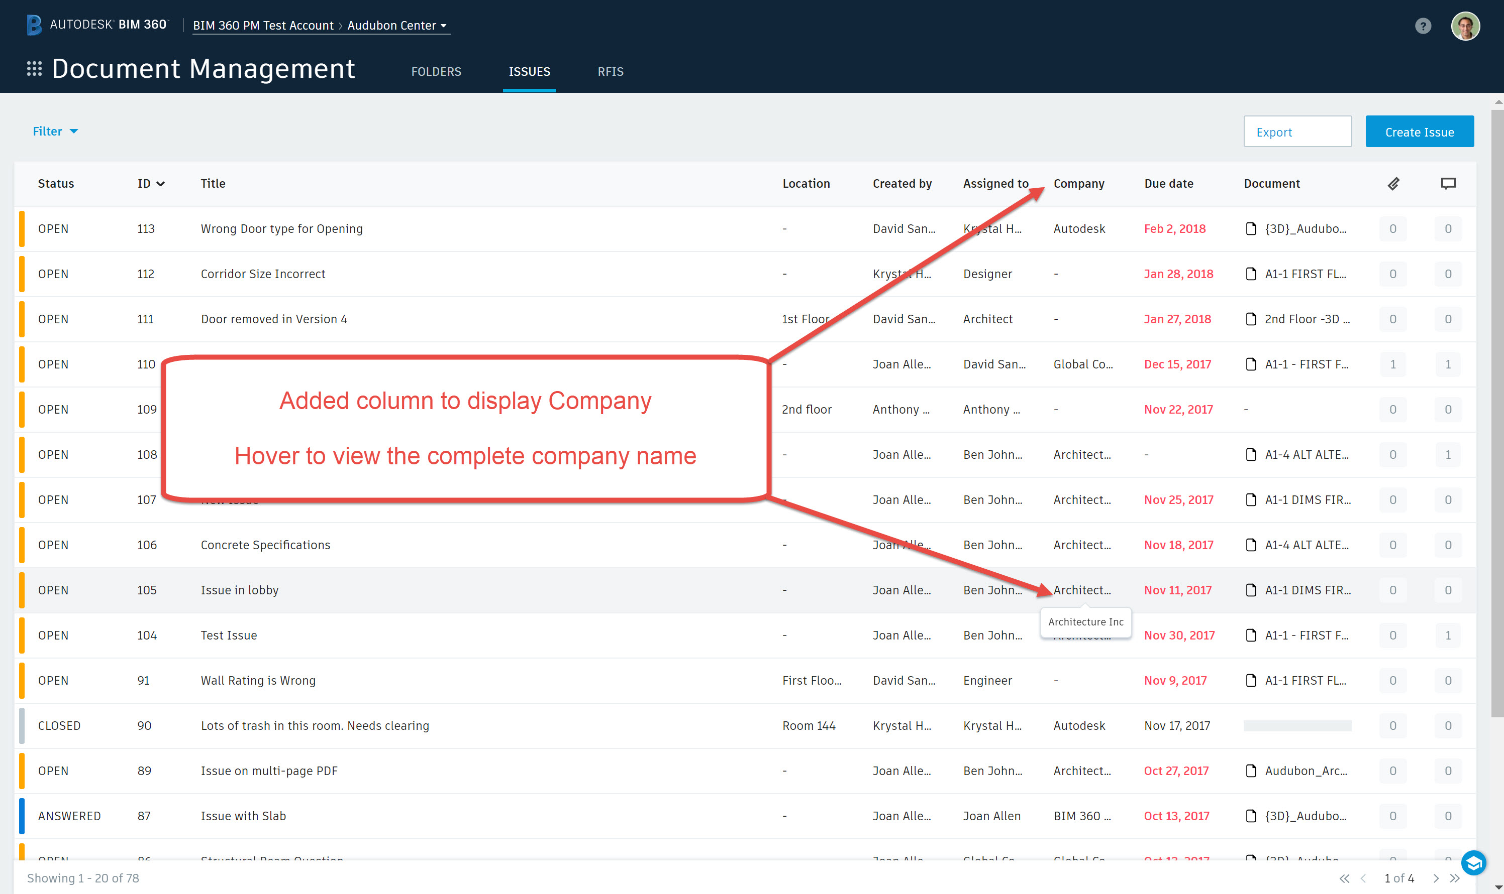Click the Title column header
Screen dimensions: 1504x894
point(213,184)
